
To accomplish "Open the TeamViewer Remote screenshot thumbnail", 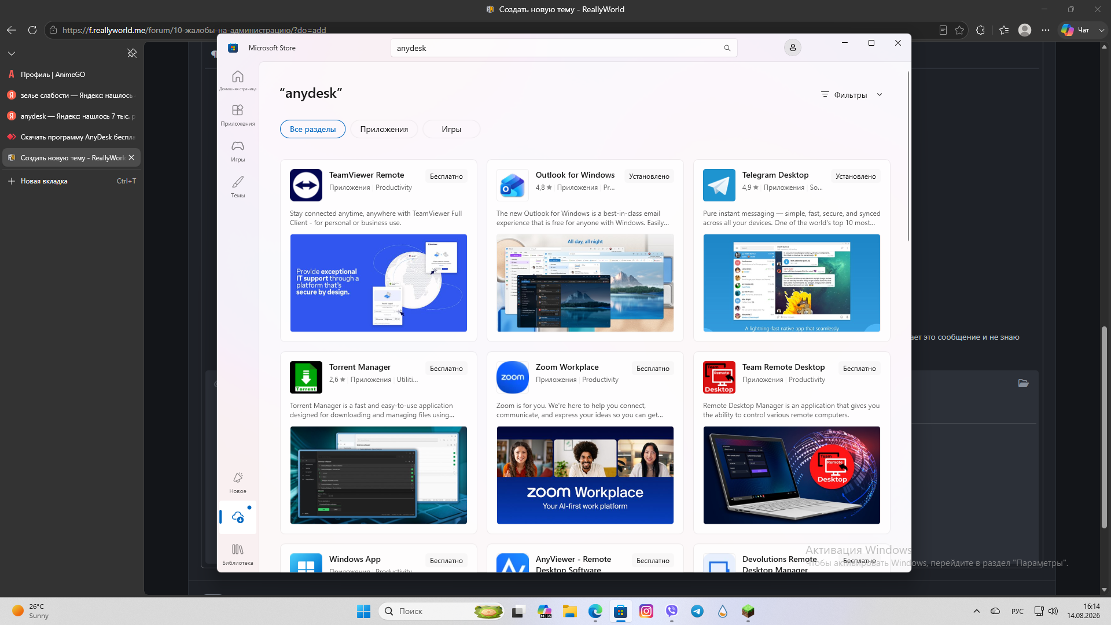I will [x=378, y=283].
